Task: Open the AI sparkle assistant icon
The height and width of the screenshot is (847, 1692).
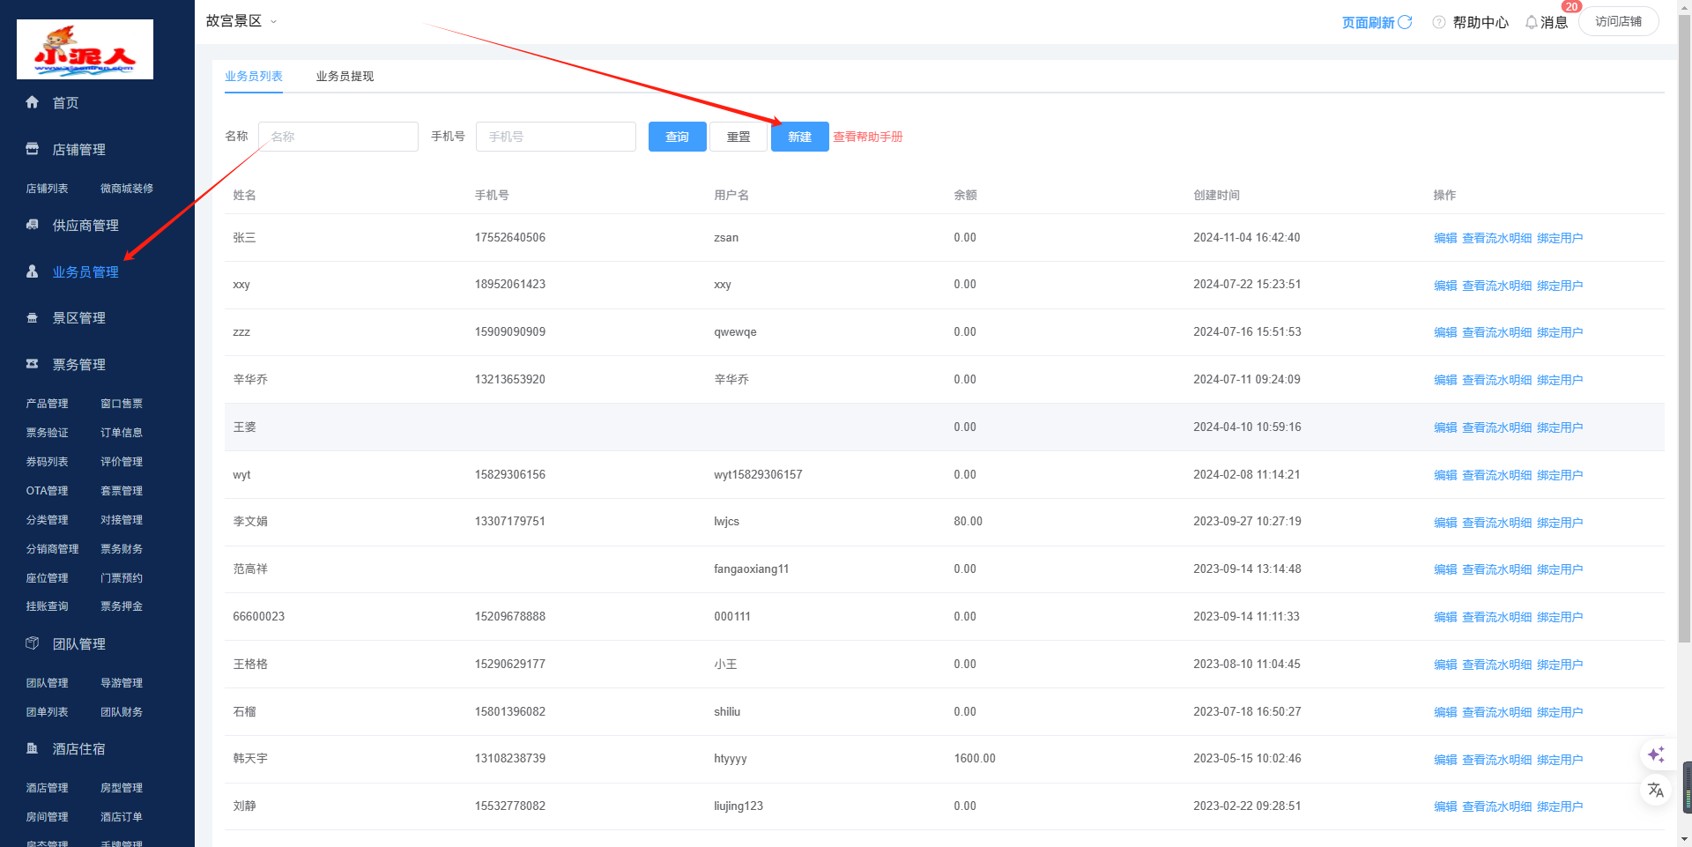Action: (x=1656, y=754)
